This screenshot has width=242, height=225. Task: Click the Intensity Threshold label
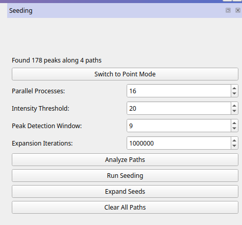(41, 109)
